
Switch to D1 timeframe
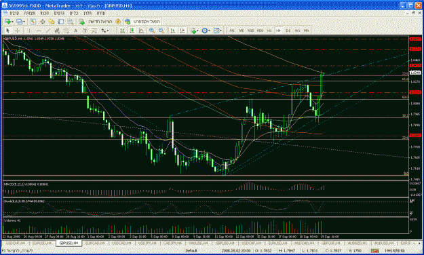pos(288,31)
